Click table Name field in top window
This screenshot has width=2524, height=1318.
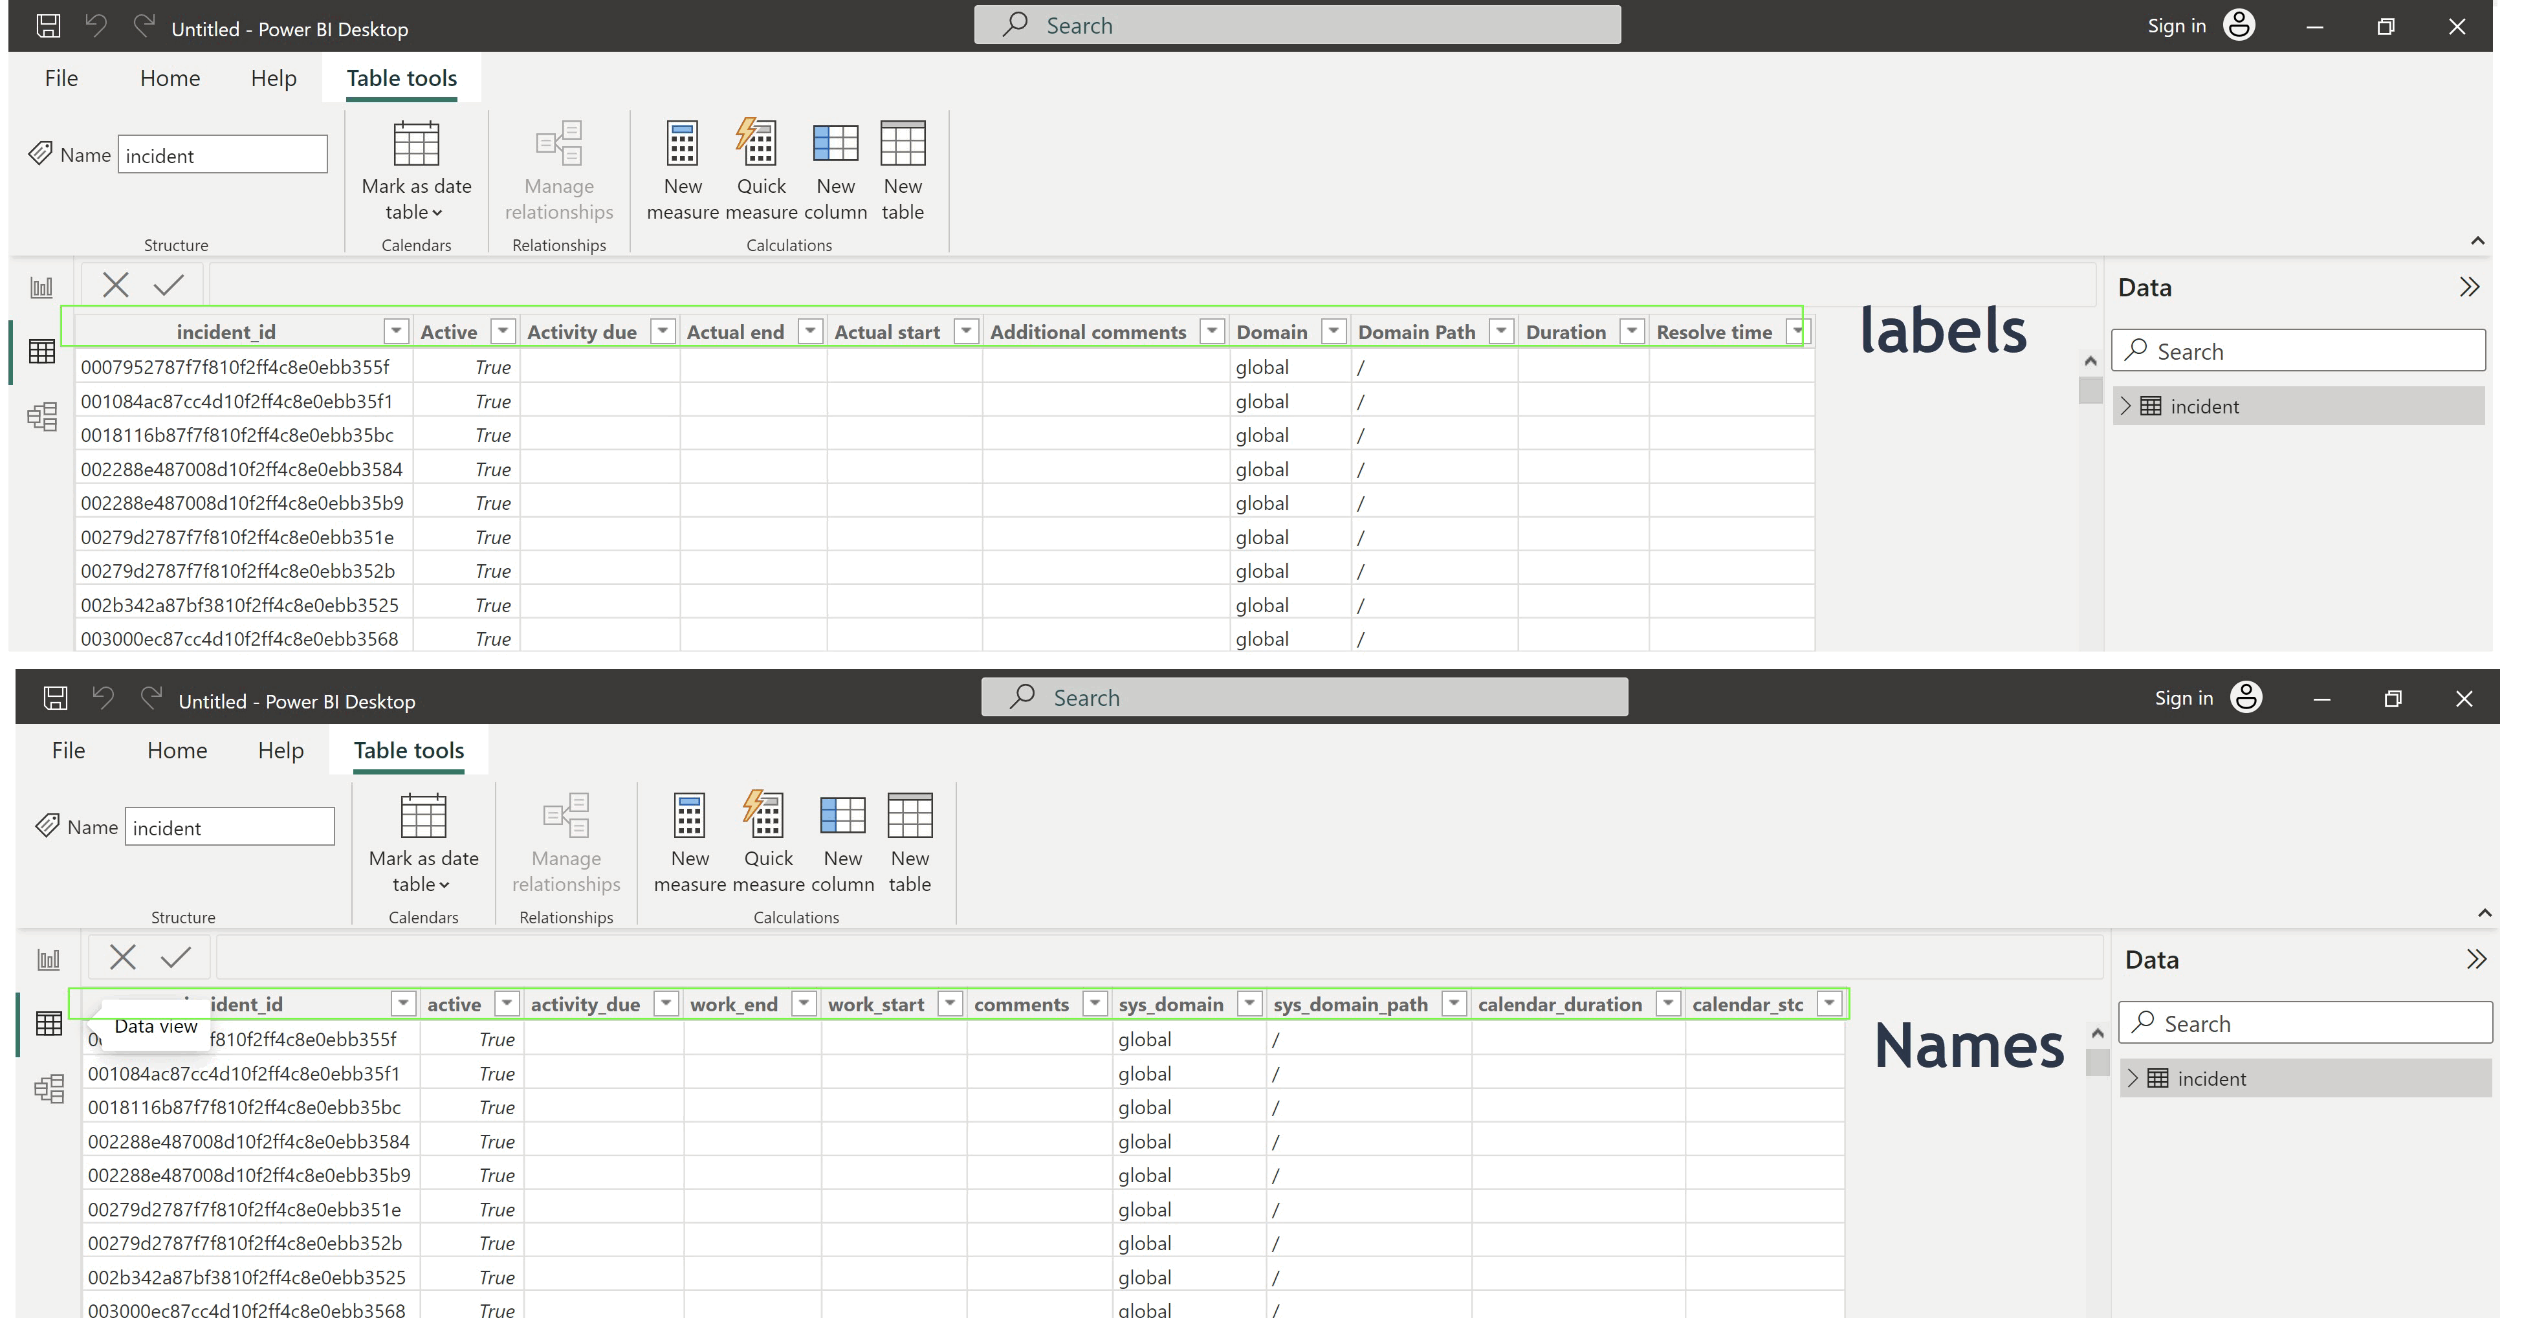pos(223,155)
